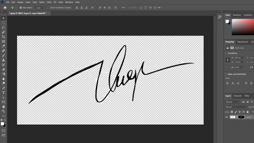254x143 pixels.
Task: Select the Zoom tool
Action: point(3,111)
